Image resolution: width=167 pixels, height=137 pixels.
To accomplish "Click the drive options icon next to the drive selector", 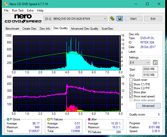I will pyautogui.click(x=112, y=19).
